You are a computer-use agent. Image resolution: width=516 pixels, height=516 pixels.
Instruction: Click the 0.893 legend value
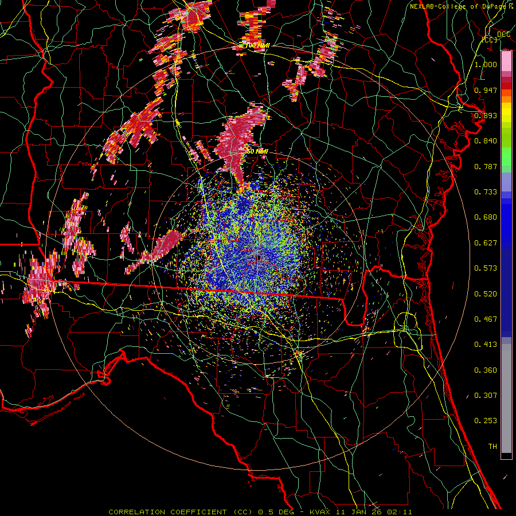click(x=486, y=115)
